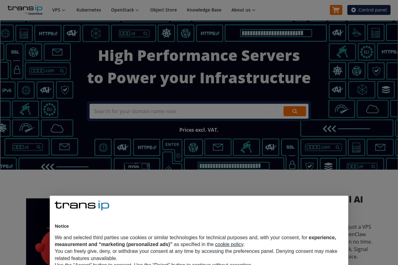The image size is (398, 265).
Task: Click the Prices excl. VAT text
Action: click(x=199, y=130)
